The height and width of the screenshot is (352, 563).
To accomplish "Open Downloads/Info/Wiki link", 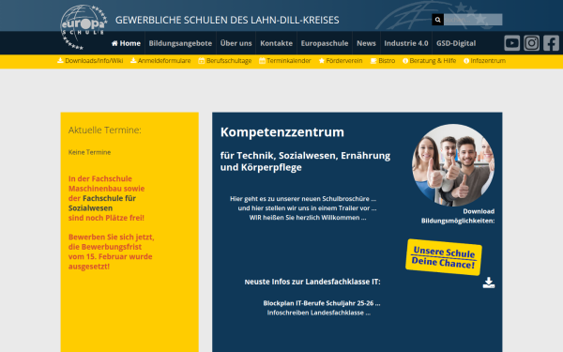I will 90,61.
